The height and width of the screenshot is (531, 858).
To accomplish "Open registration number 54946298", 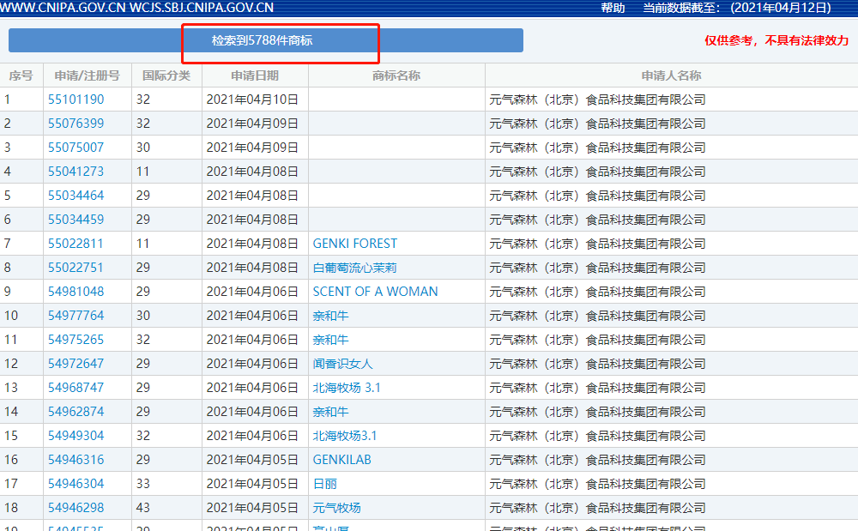I will point(76,509).
